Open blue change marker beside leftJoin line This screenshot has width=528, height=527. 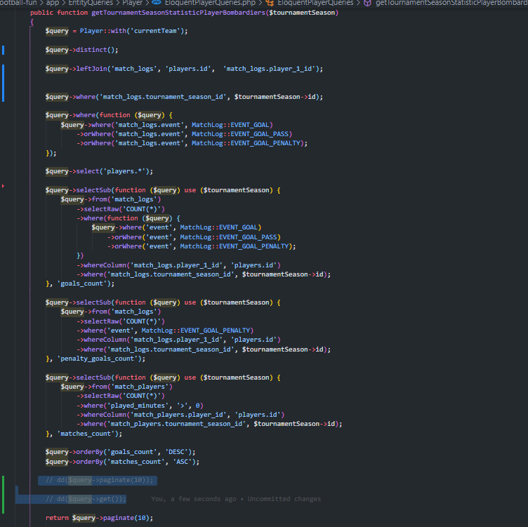[3, 83]
